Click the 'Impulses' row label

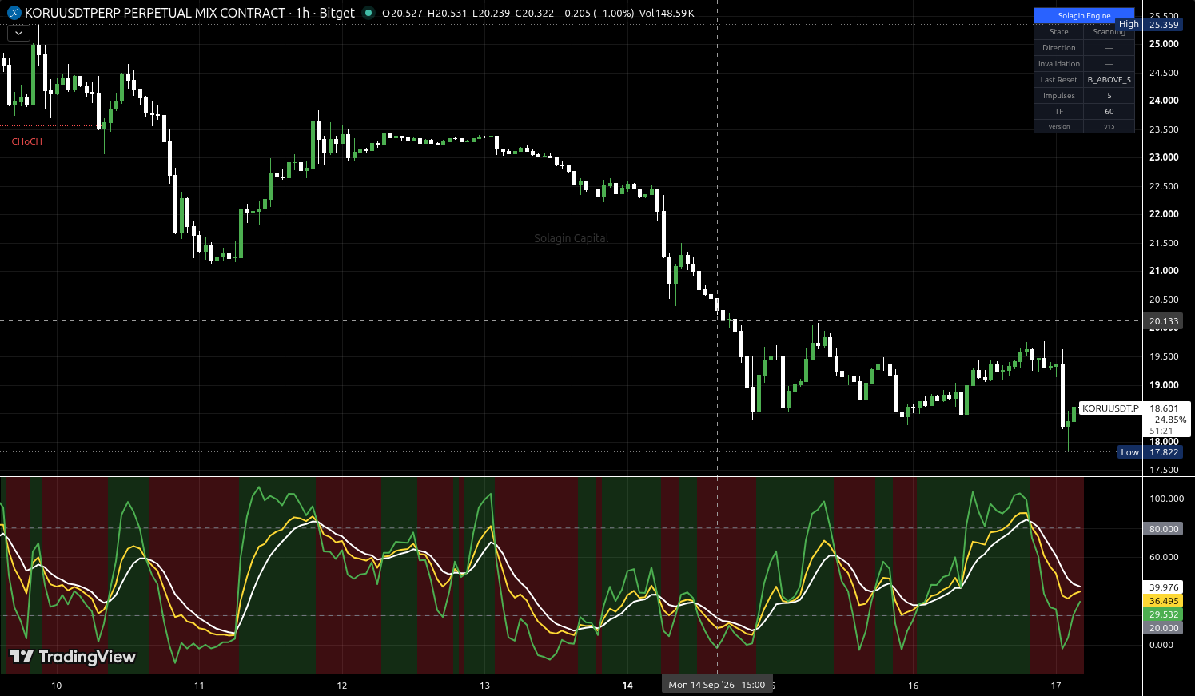click(x=1058, y=96)
